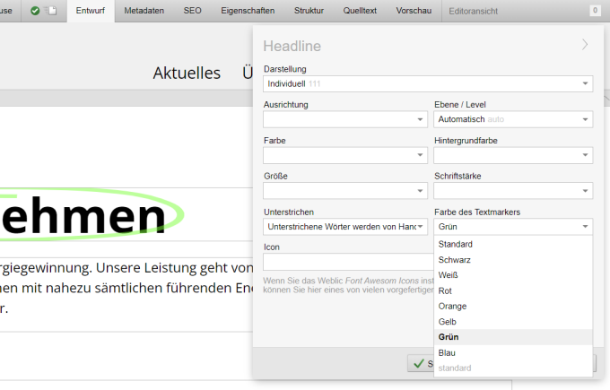
Task: Click the green checkmark status icon
Action: tap(35, 11)
